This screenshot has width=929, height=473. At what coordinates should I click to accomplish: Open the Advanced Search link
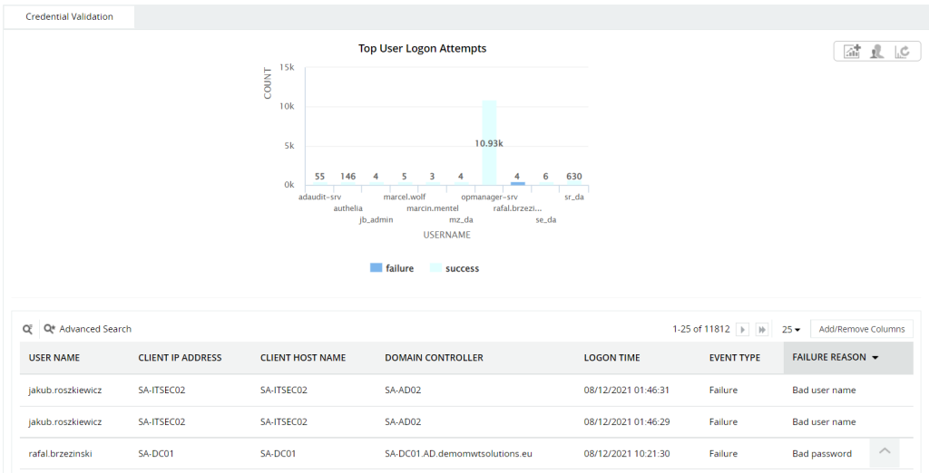[x=95, y=329]
